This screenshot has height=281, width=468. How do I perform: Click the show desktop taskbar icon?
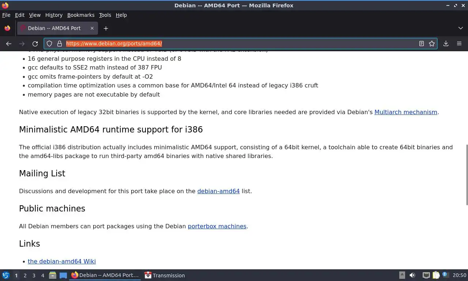click(x=63, y=275)
